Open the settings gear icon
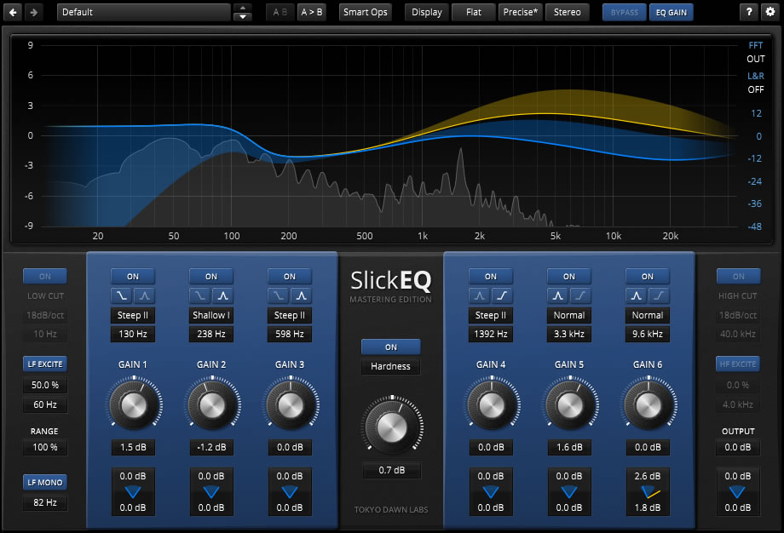Image resolution: width=784 pixels, height=533 pixels. point(771,12)
